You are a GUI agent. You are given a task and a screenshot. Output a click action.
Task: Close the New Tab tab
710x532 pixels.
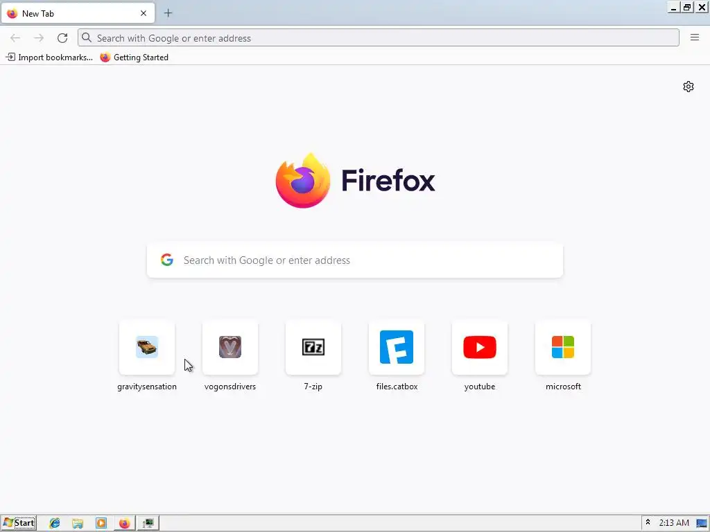tap(144, 13)
